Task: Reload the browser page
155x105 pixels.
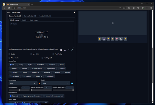Action: pyautogui.click(x=9, y=8)
